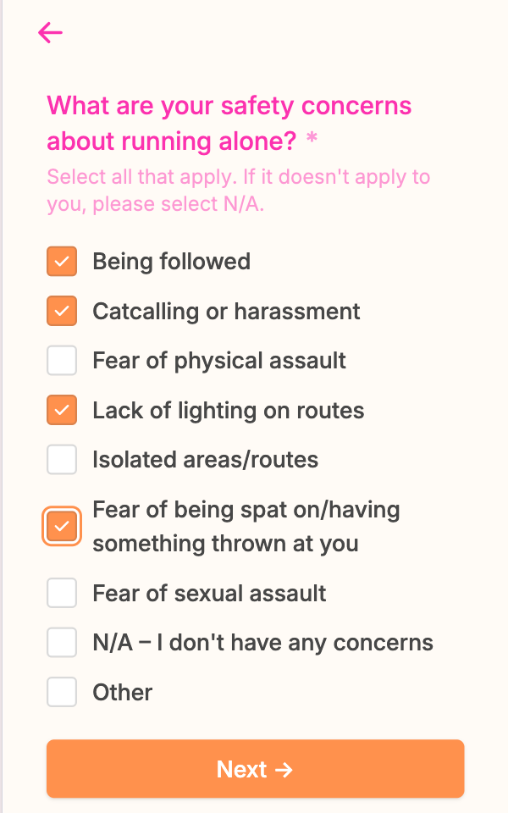508x813 pixels.
Task: Uncheck Catcalling or harassment option
Action: [62, 312]
